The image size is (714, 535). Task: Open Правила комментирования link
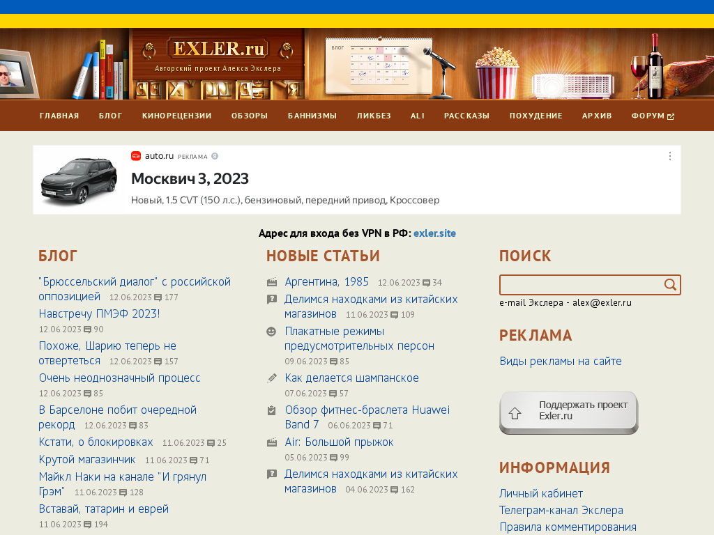568,527
